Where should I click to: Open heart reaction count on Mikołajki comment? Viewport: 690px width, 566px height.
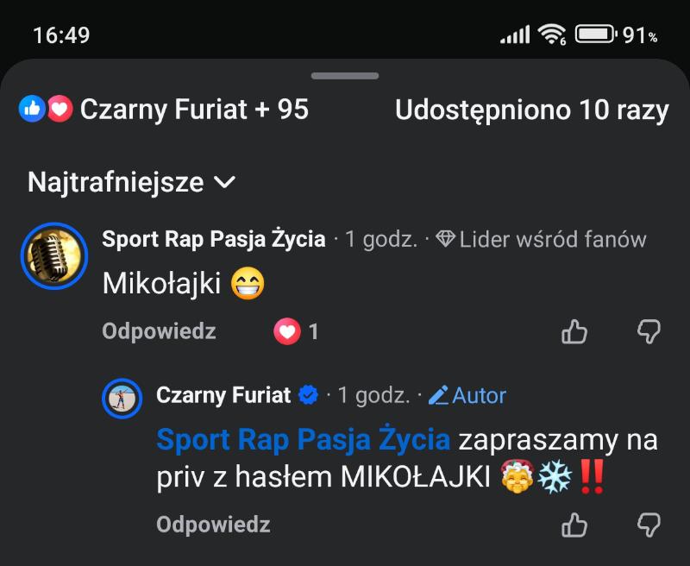(297, 331)
